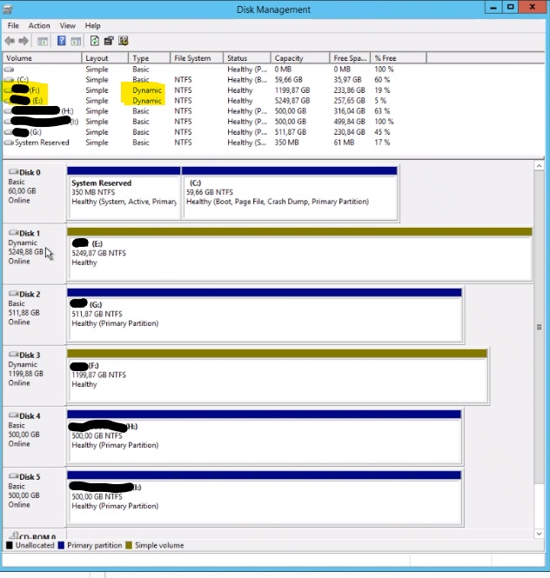Image resolution: width=550 pixels, height=578 pixels.
Task: Select the (E:) 5249,87 GB volume on Disk 1
Action: click(299, 255)
